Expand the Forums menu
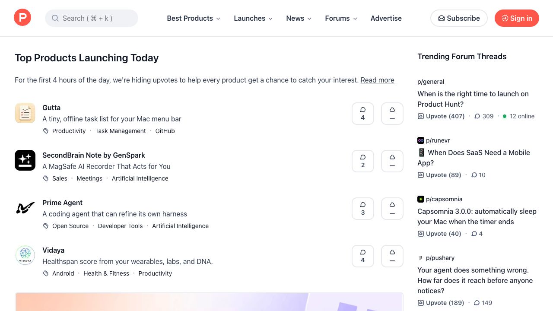The width and height of the screenshot is (553, 311). 341,18
